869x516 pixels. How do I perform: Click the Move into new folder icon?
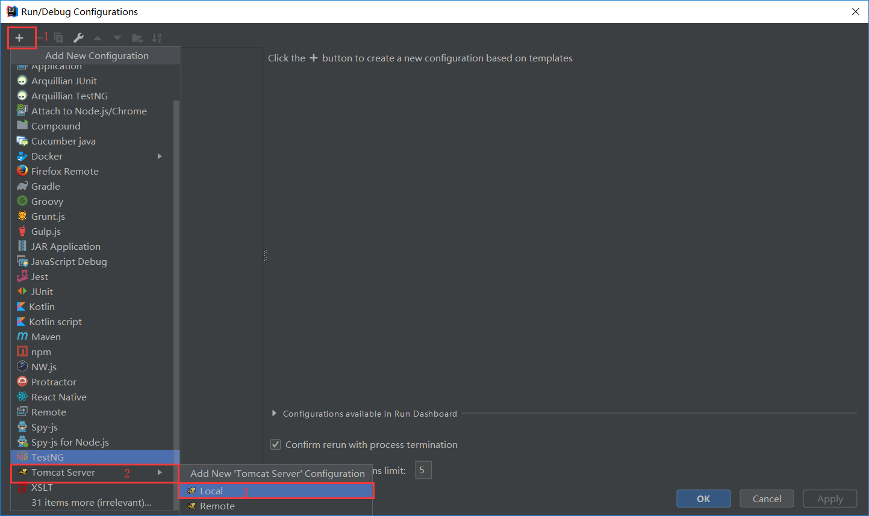coord(137,38)
